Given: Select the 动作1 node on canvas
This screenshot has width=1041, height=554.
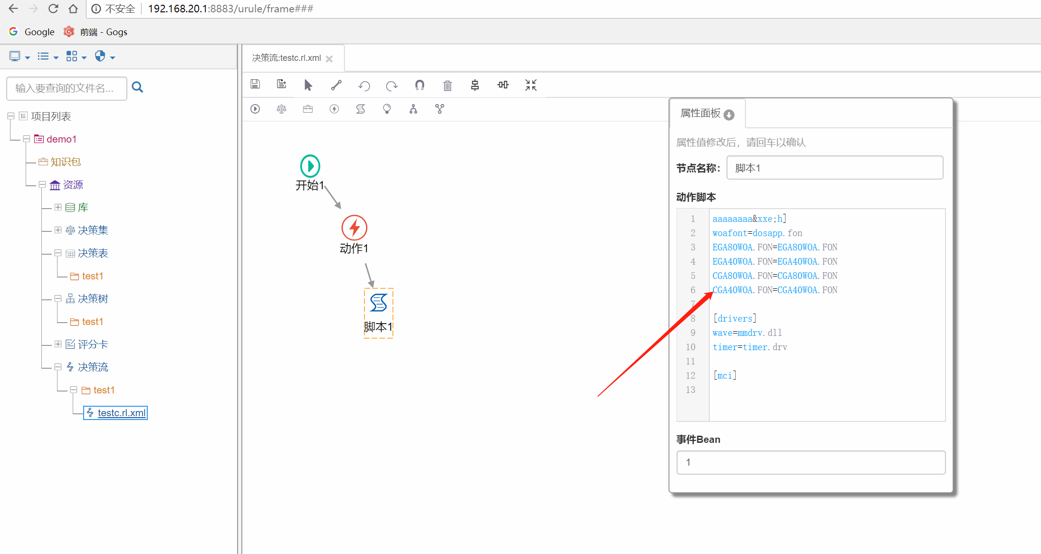Looking at the screenshot, I should point(354,228).
